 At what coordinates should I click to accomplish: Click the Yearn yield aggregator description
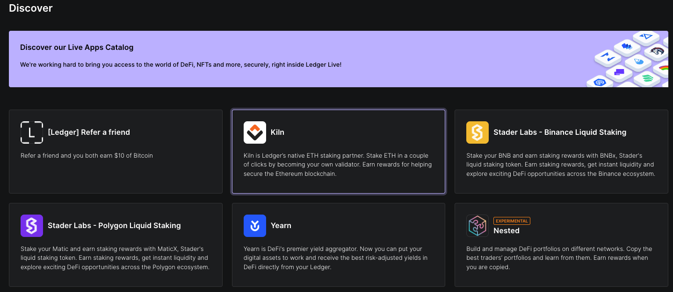(x=335, y=258)
